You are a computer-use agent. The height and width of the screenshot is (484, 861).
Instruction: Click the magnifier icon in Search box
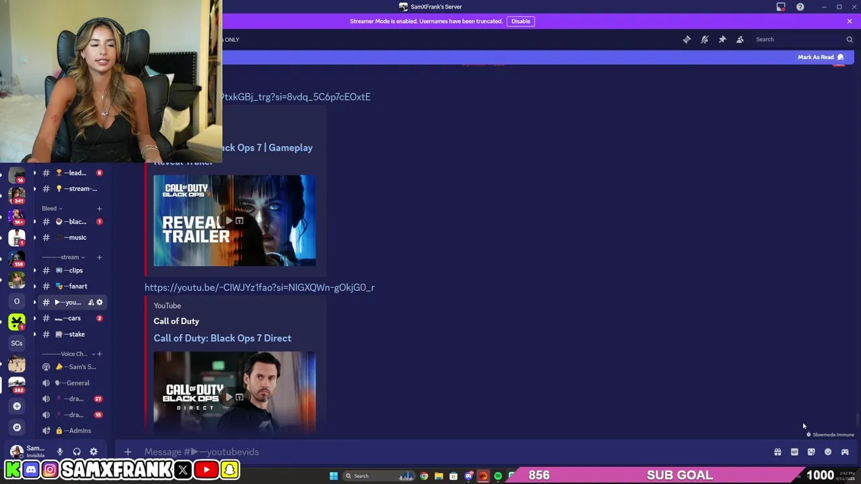(x=850, y=40)
